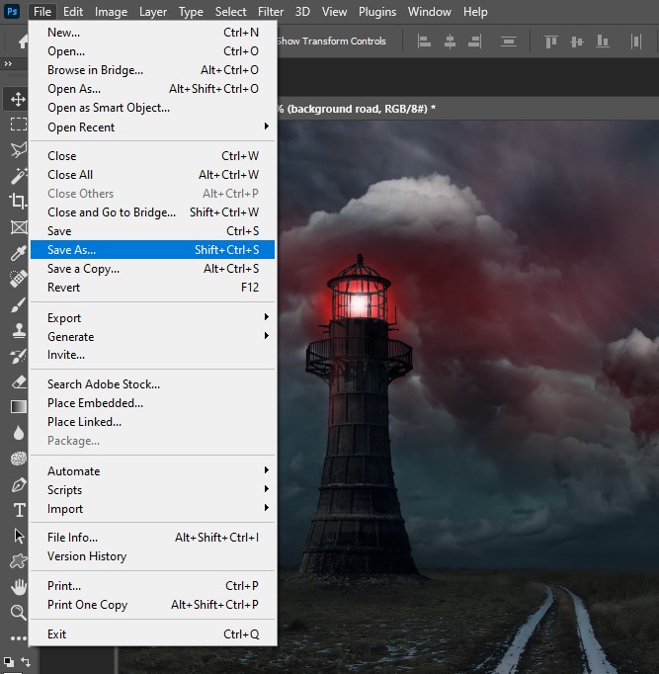Select the Crop tool
This screenshot has width=659, height=674.
tap(18, 202)
